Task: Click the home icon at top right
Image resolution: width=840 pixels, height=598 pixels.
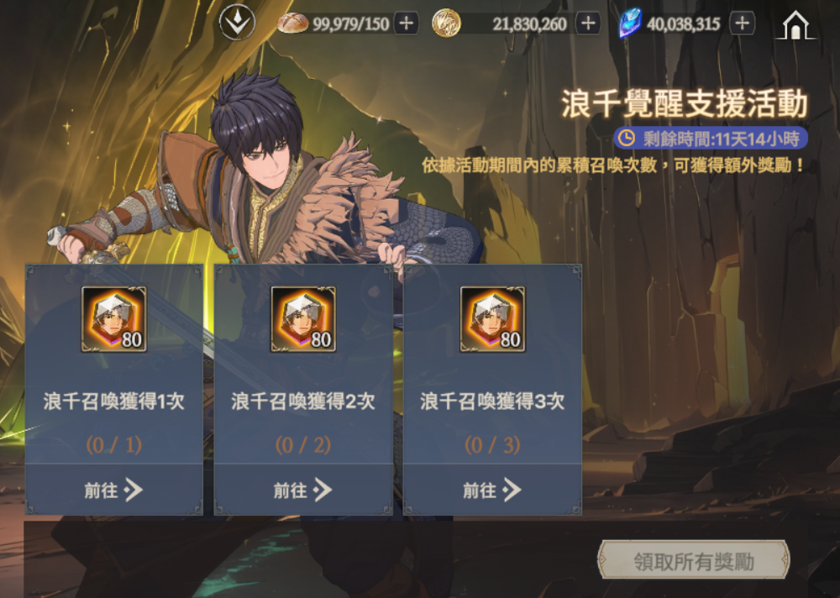Action: [795, 24]
